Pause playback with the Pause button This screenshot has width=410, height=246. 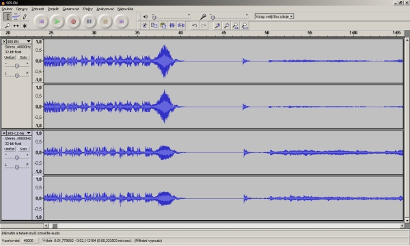(89, 21)
